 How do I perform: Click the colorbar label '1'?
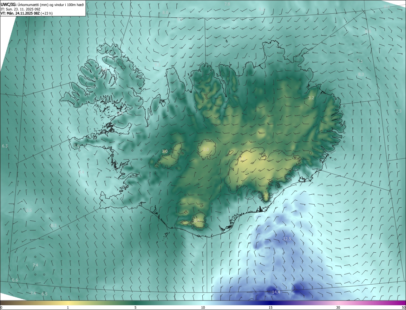[68, 307]
